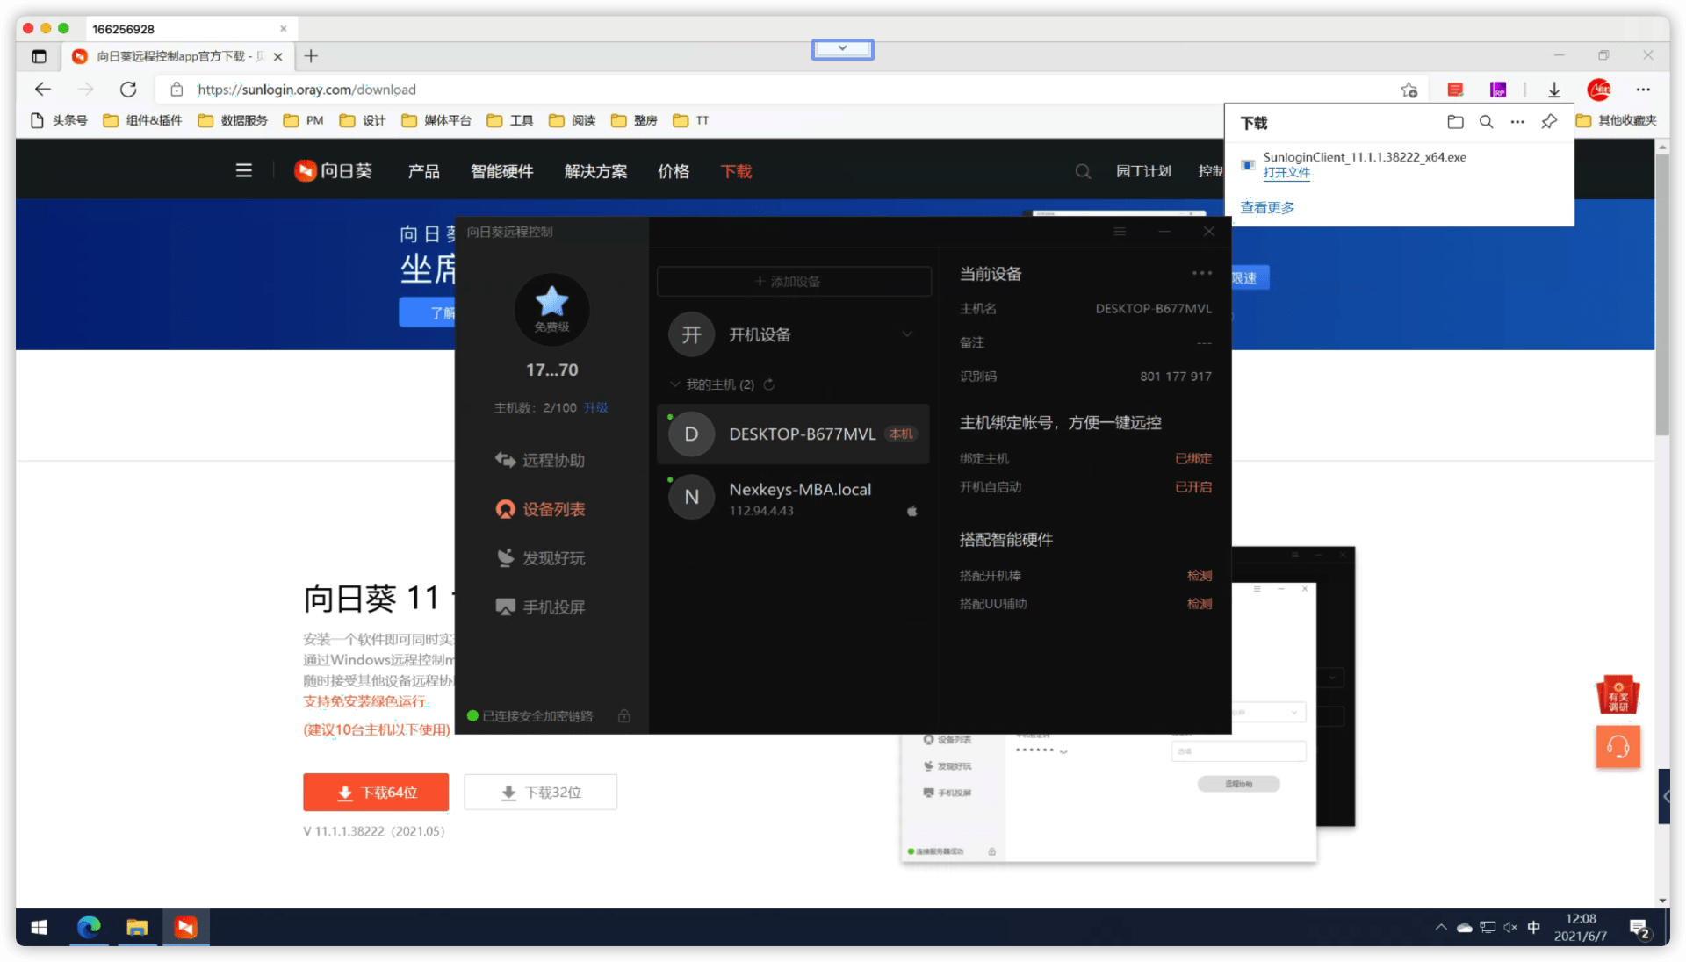
Task: Click the lock icon beside secure connection status
Action: (x=624, y=716)
